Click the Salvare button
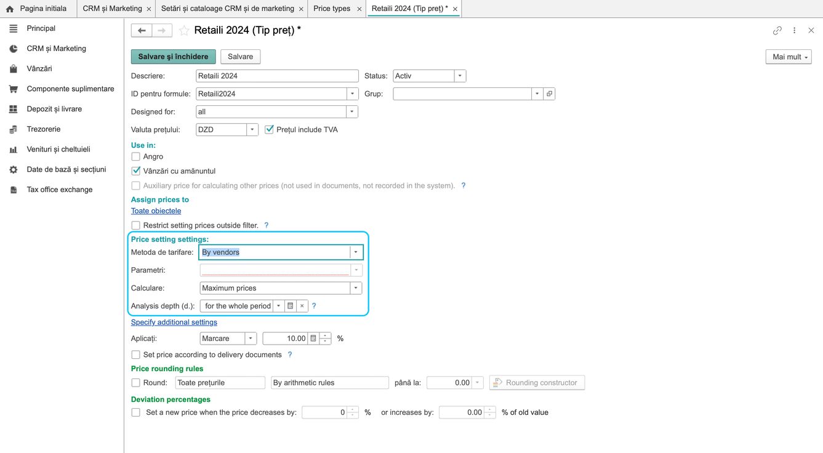Viewport: 823px width, 453px height. coord(241,57)
